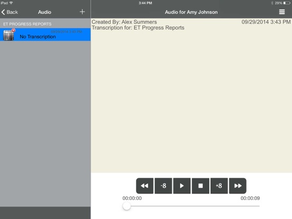Click the end of the audio progress track
The height and width of the screenshot is (219, 292).
(x=259, y=206)
